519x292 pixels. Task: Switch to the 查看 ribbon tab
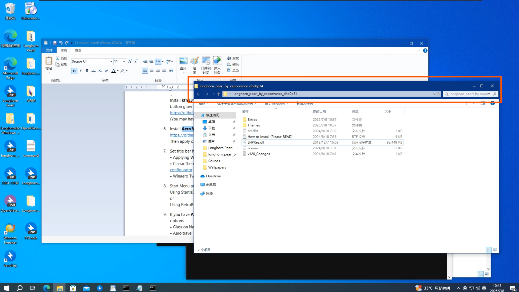click(78, 50)
